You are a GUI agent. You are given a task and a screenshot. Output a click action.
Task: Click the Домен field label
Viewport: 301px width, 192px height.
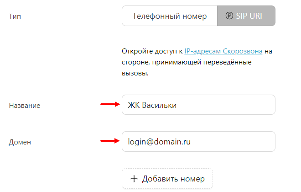tap(20, 142)
